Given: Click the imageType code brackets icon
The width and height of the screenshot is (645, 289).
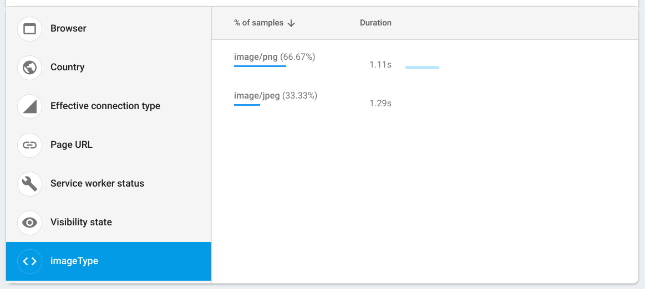Looking at the screenshot, I should (x=30, y=261).
